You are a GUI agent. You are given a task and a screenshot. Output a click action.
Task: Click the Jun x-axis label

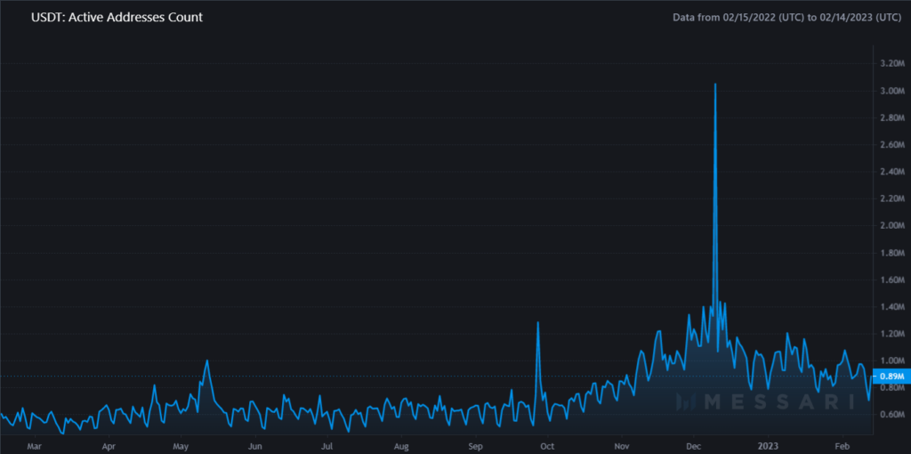[x=254, y=447]
